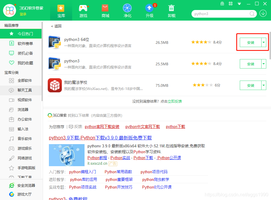Install 我的魔法学校

coord(250,85)
